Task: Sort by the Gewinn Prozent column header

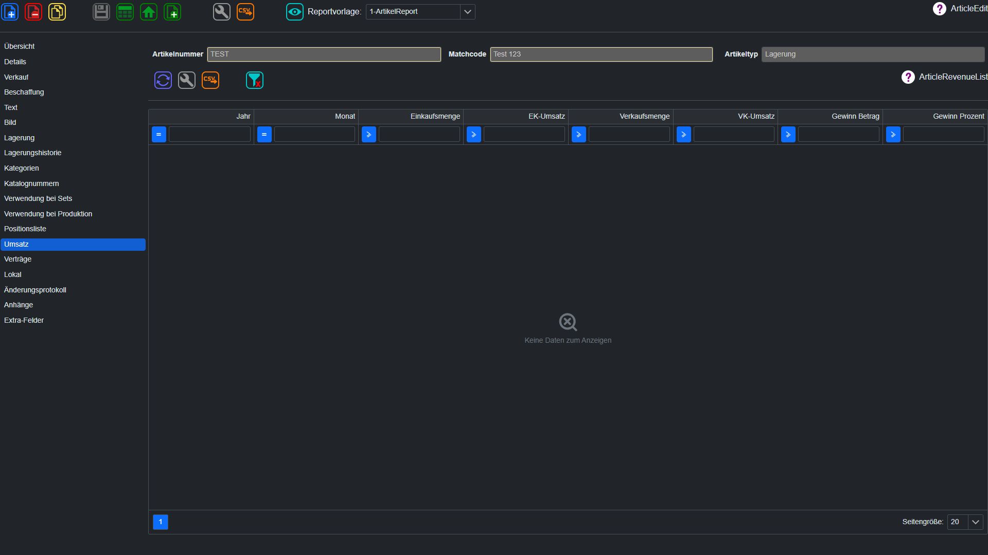Action: point(935,117)
